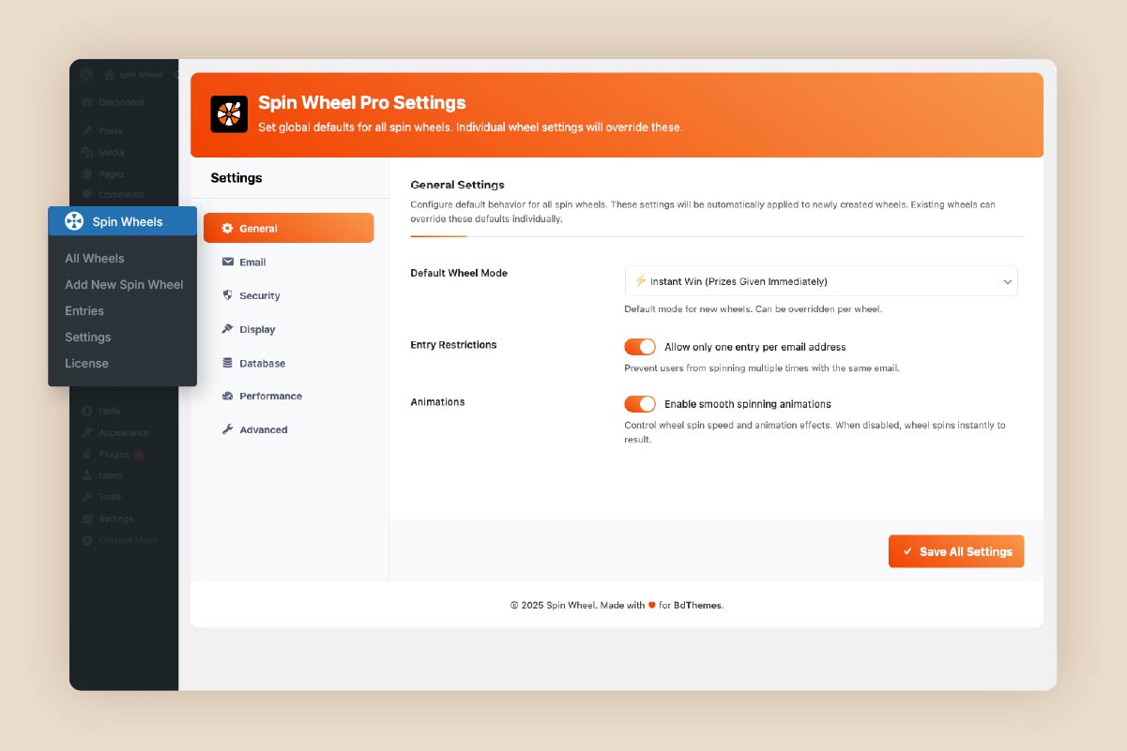Viewport: 1127px width, 751px height.
Task: Open Settings under Spin Wheels submenu
Action: click(x=88, y=337)
